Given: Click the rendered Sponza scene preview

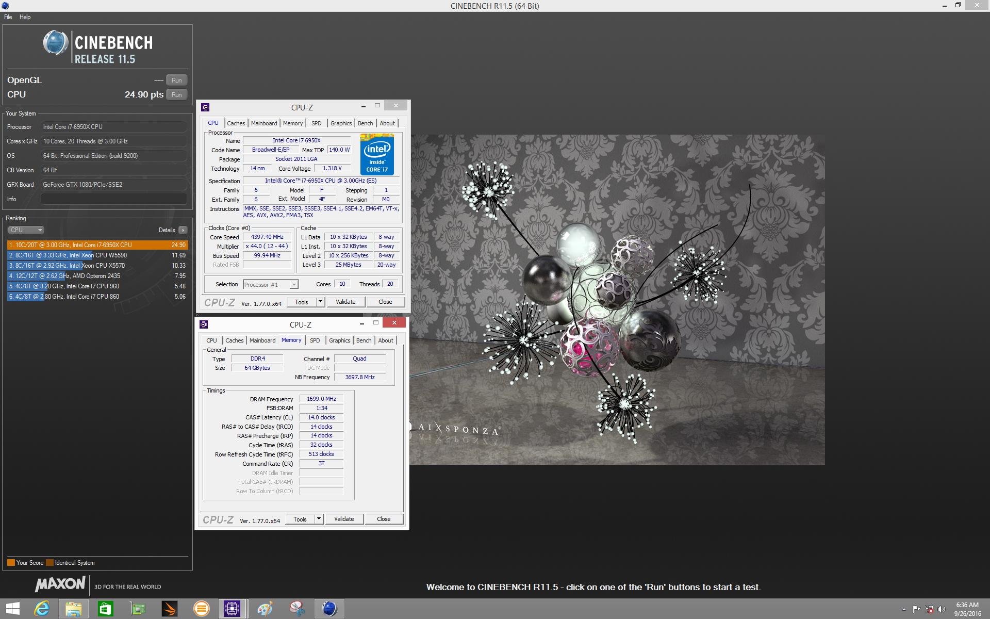Looking at the screenshot, I should click(618, 300).
